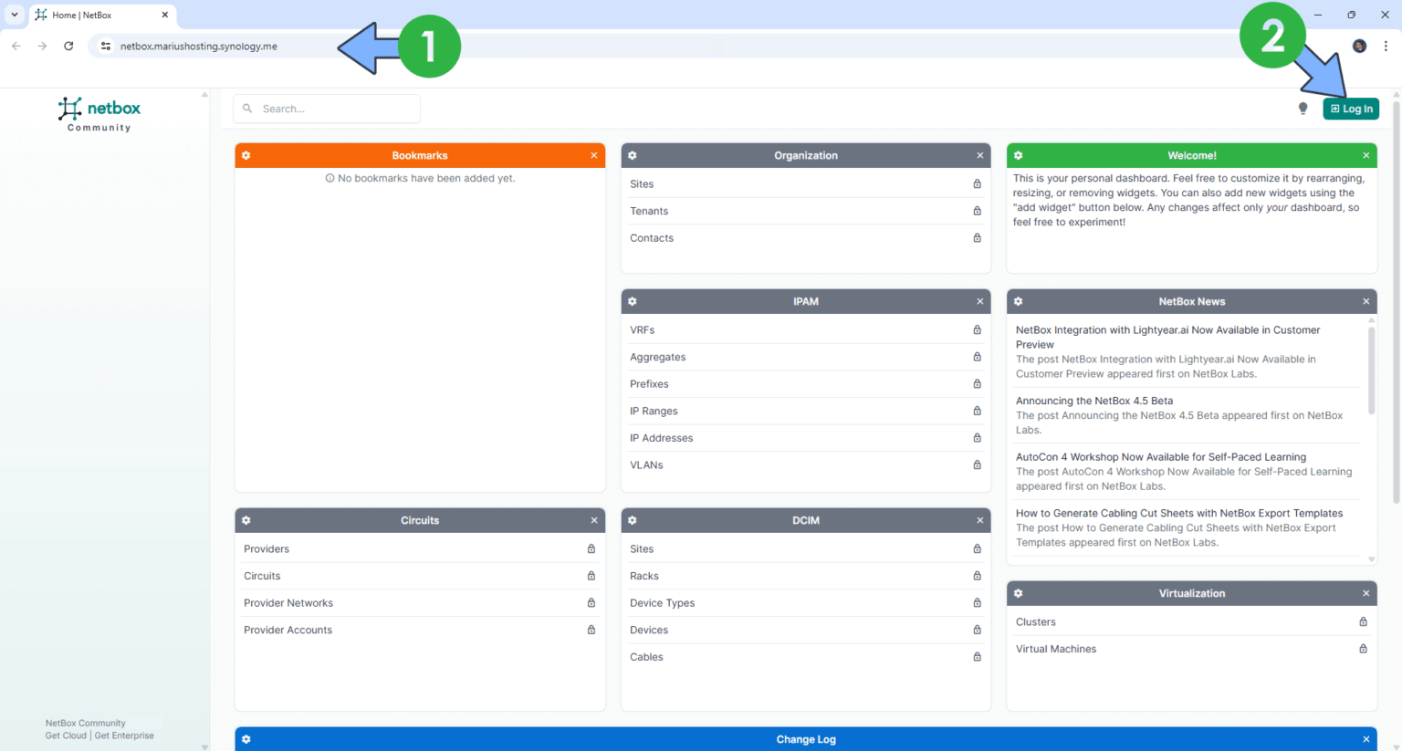Open Prefixes in the IPAM widget
The width and height of the screenshot is (1402, 751).
click(649, 384)
